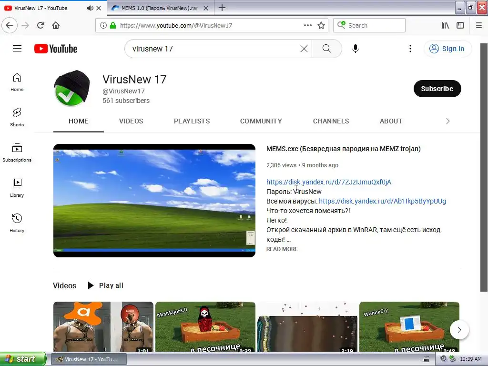Screen dimensions: 488x366
Task: Open the WannaCry sandbox video thumbnail
Action: pos(409,327)
